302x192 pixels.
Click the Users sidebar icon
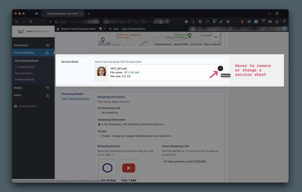48,95
